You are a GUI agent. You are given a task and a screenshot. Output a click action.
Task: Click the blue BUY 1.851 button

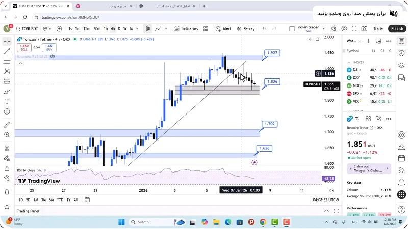(x=49, y=48)
